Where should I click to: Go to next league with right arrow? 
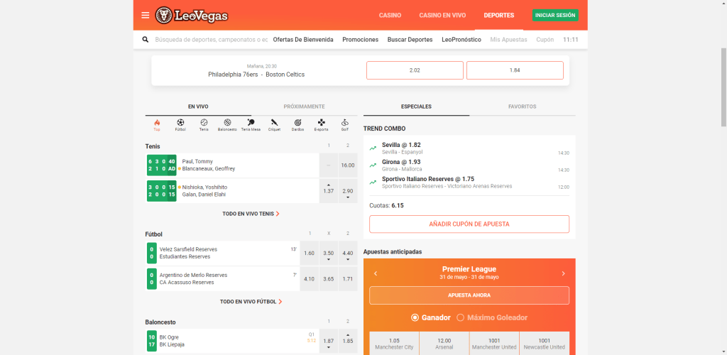(563, 273)
